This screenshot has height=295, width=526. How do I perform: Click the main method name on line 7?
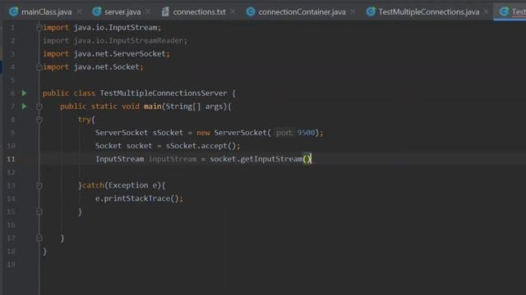tap(152, 107)
